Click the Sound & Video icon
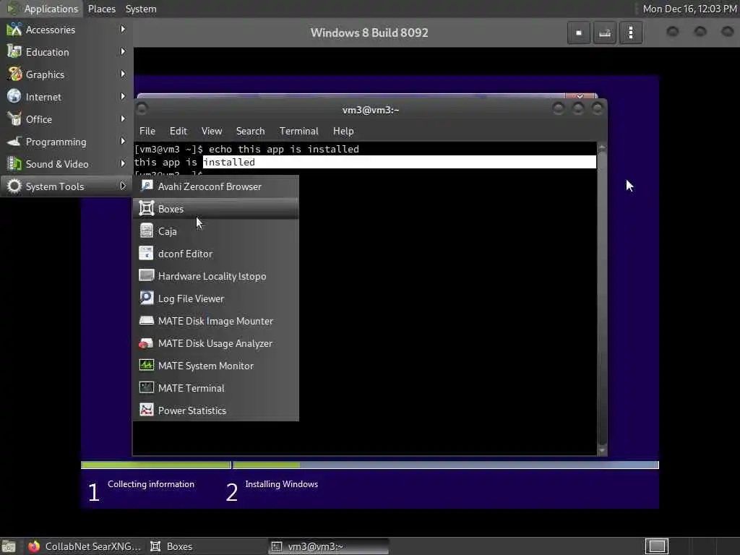The height and width of the screenshot is (555, 740). 14,164
